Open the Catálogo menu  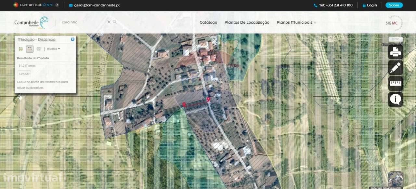pos(208,22)
